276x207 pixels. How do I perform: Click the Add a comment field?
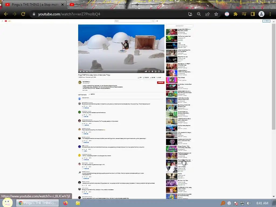tap(123, 98)
